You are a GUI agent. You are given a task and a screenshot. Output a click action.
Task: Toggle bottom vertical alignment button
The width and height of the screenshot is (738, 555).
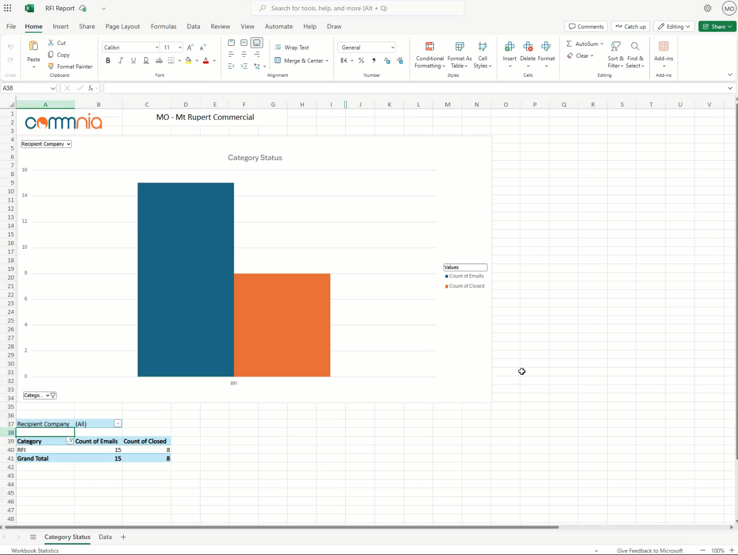(x=257, y=43)
